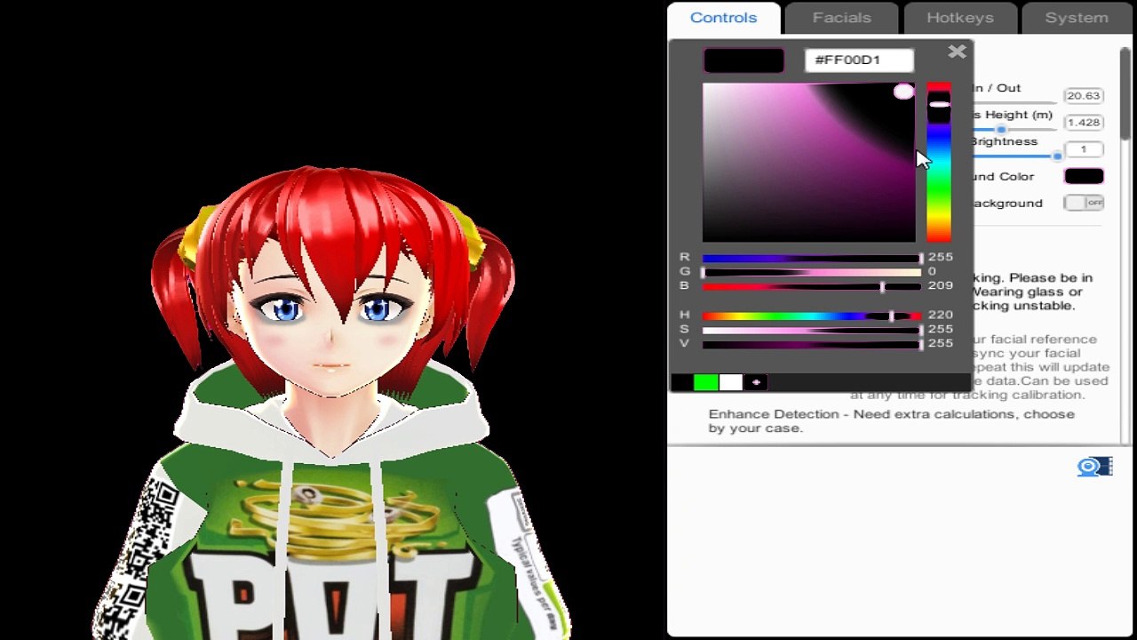Open the System tab
1137x640 pixels.
click(x=1077, y=18)
